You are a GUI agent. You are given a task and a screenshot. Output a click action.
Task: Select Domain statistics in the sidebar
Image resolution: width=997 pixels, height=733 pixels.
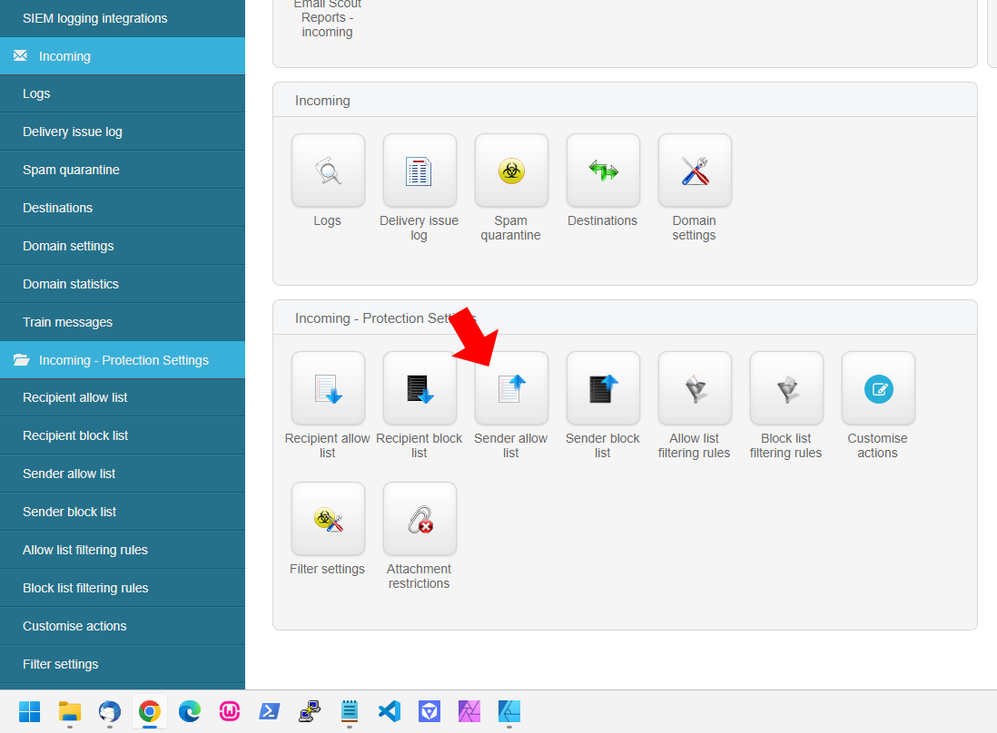[x=71, y=284]
